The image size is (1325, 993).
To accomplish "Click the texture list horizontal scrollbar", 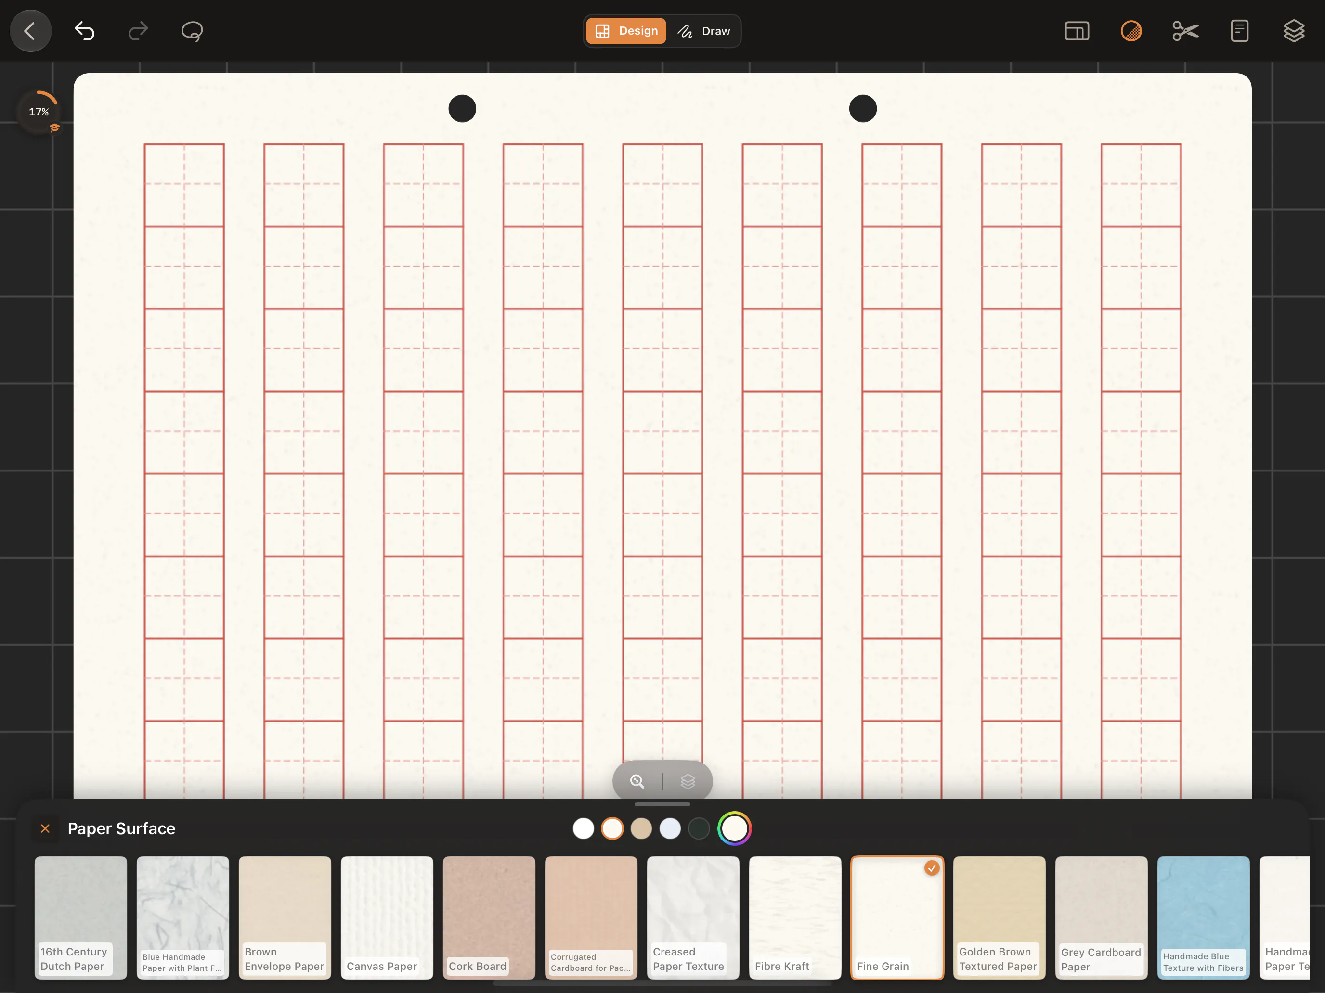I will pyautogui.click(x=662, y=983).
